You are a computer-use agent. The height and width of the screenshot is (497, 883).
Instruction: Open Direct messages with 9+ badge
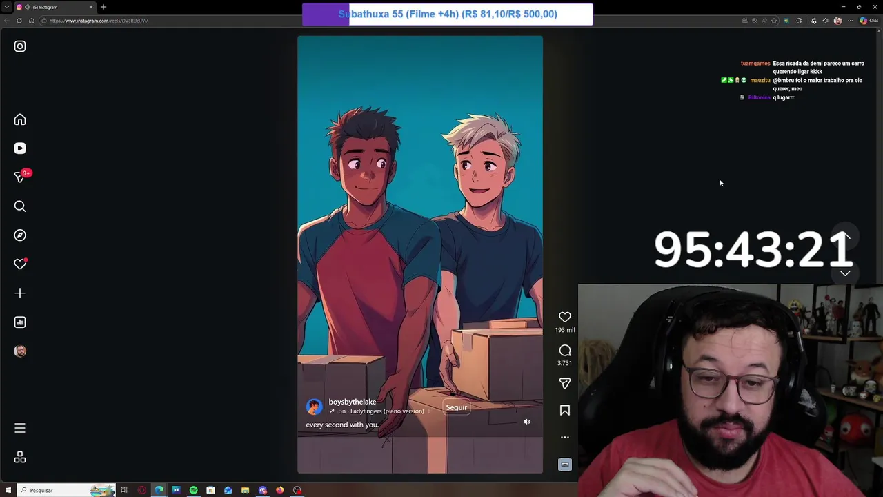[x=20, y=177]
